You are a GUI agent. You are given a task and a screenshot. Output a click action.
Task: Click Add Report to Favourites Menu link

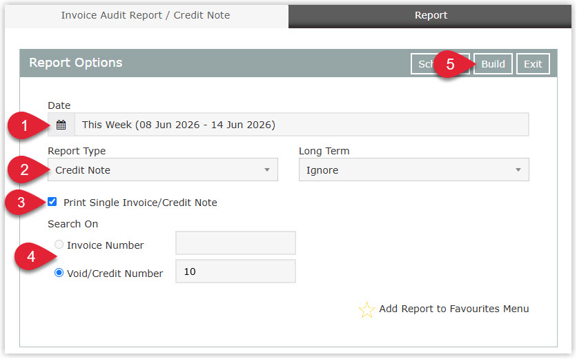pos(453,309)
